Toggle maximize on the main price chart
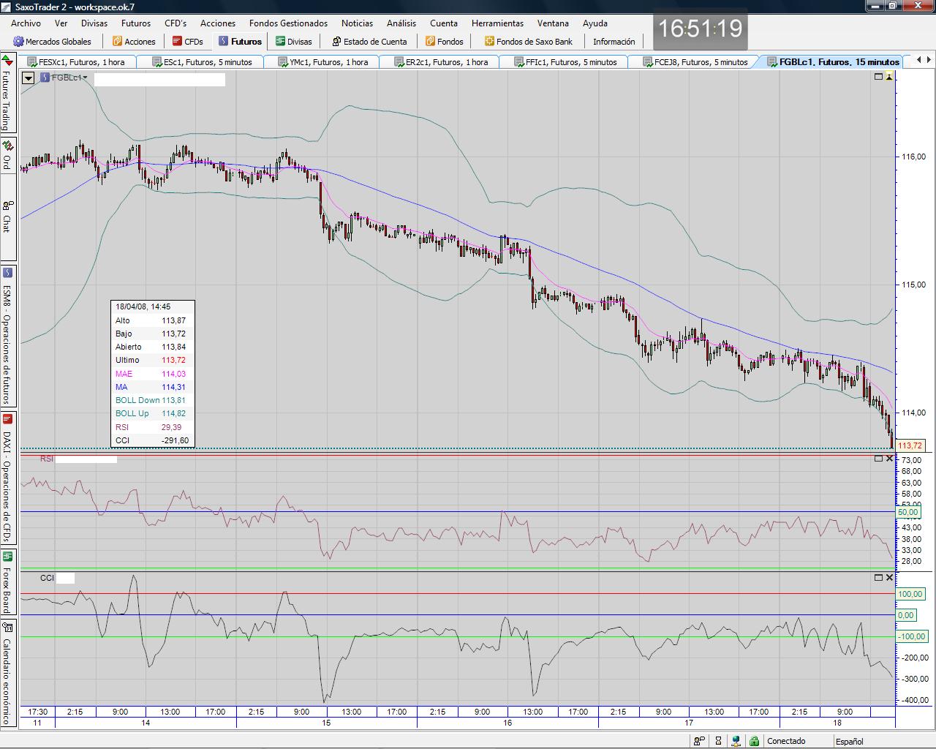Image resolution: width=936 pixels, height=749 pixels. click(x=878, y=77)
